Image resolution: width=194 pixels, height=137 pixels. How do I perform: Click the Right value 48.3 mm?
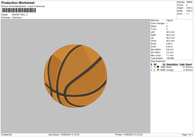pos(170,35)
